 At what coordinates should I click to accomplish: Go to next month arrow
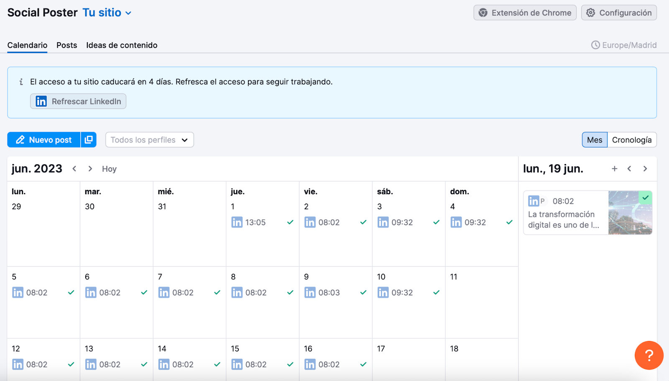tap(90, 168)
